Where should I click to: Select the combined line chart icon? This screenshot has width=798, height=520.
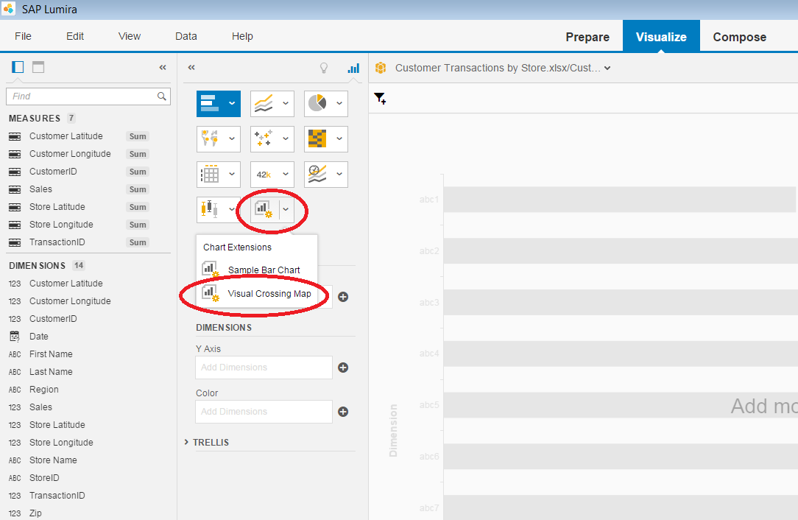tap(317, 174)
